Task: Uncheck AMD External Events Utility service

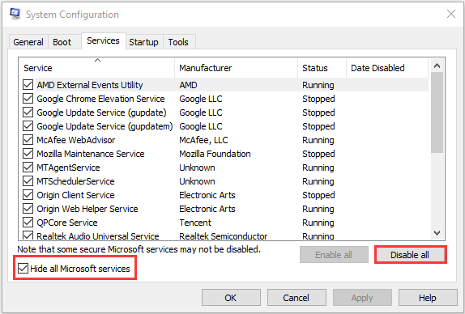Action: click(28, 85)
